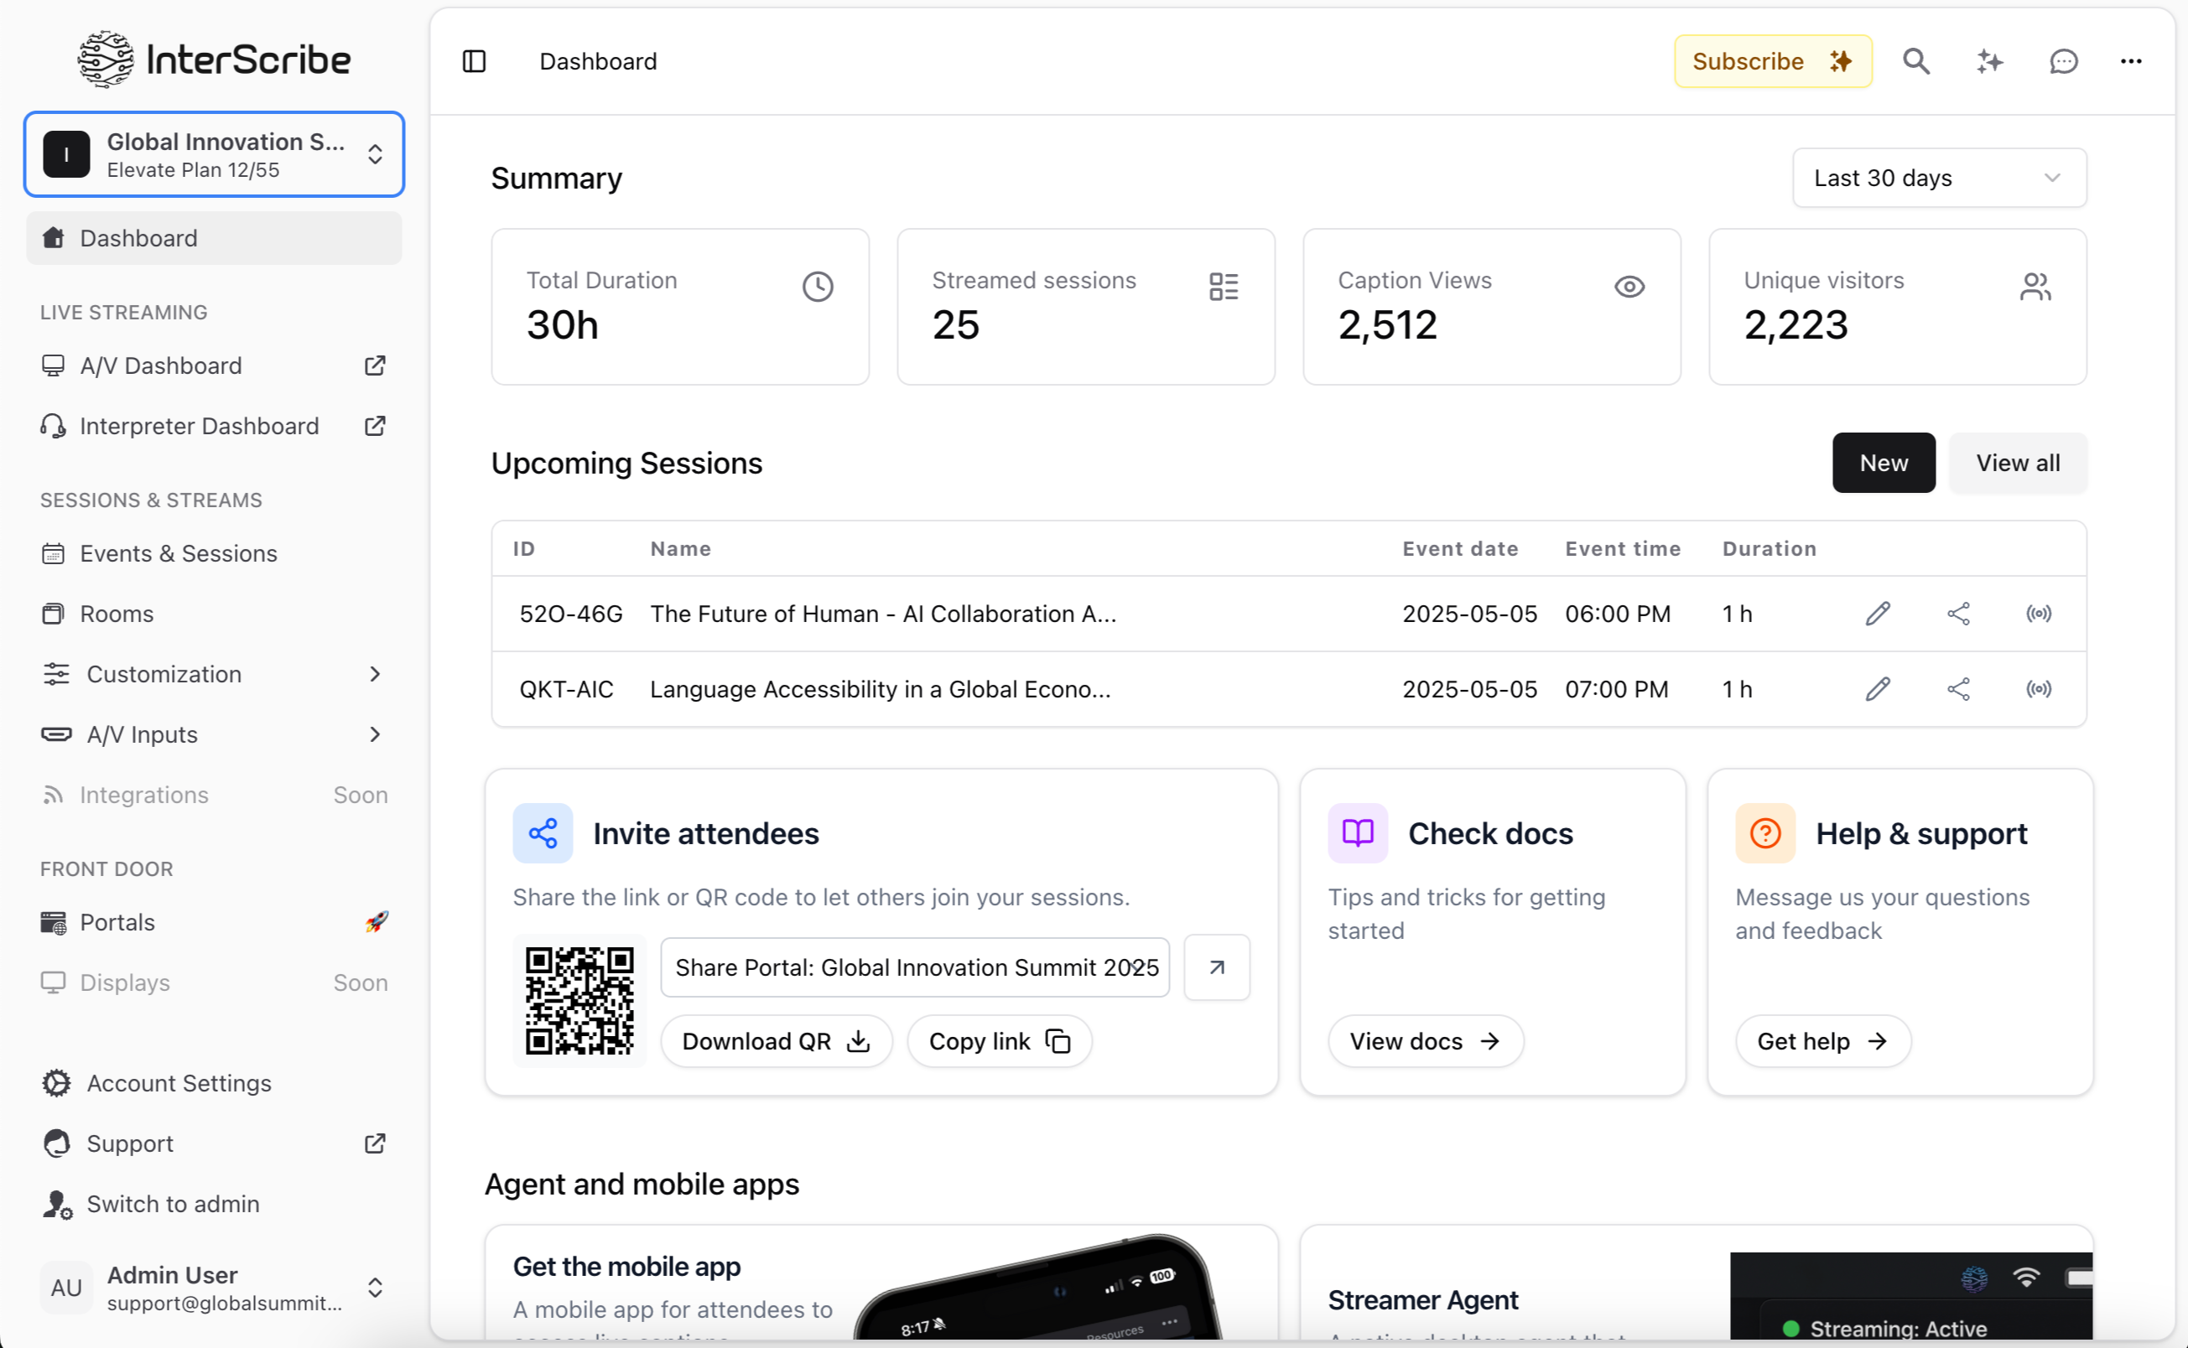Click the Share Portal text field
Viewport: 2188px width, 1348px height.
click(x=914, y=967)
